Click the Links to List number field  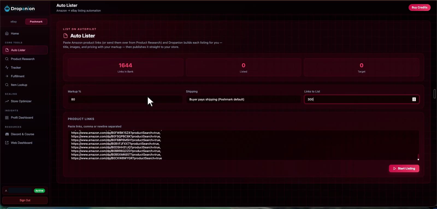pos(362,99)
